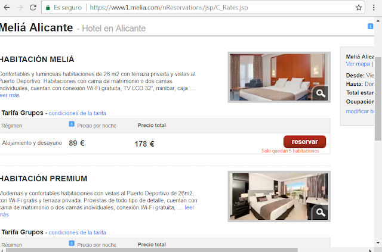Image resolution: width=382 pixels, height=252 pixels.
Task: Click the browser forward arrow
Action: point(20,8)
